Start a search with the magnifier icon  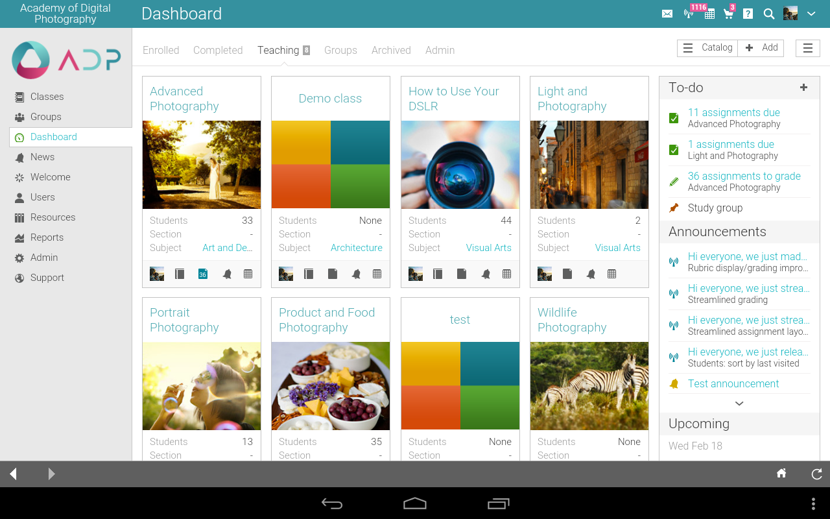click(x=768, y=13)
